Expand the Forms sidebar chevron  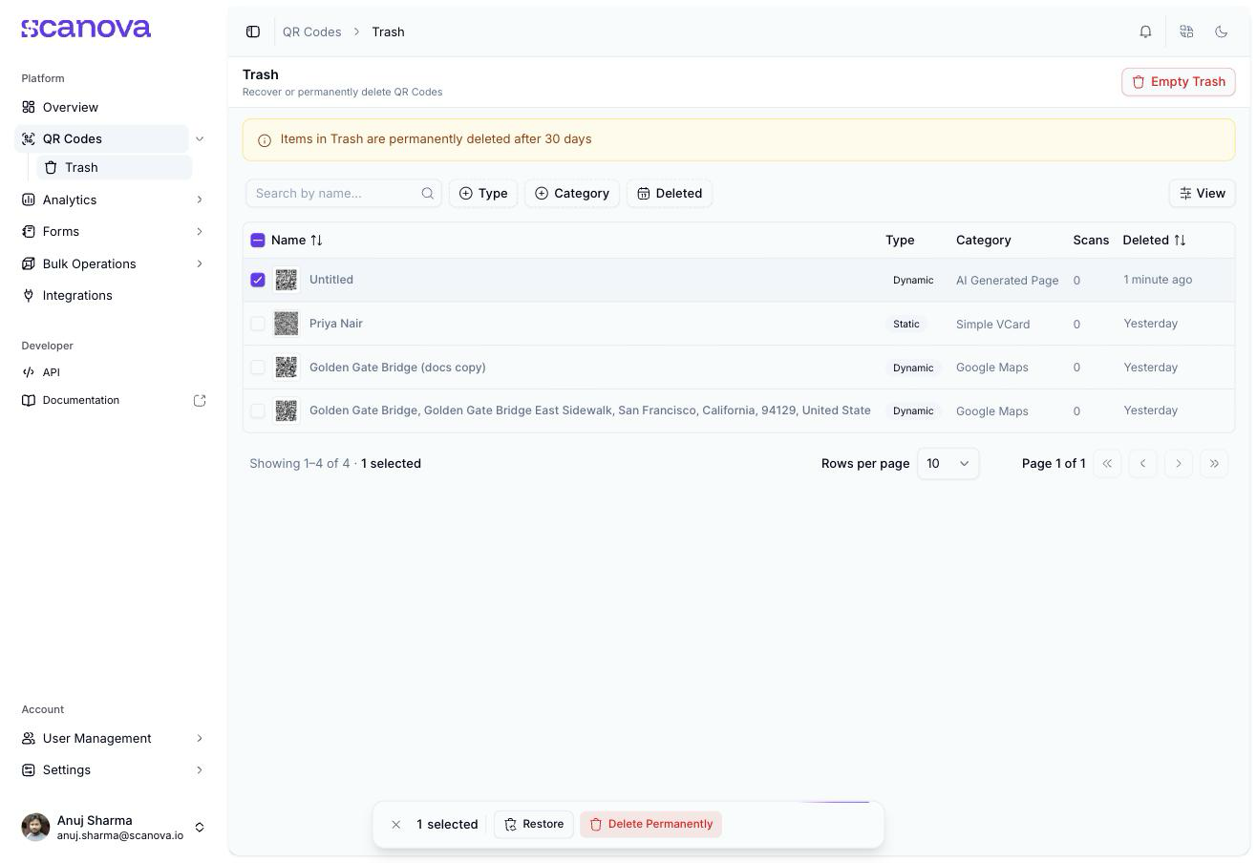(200, 231)
